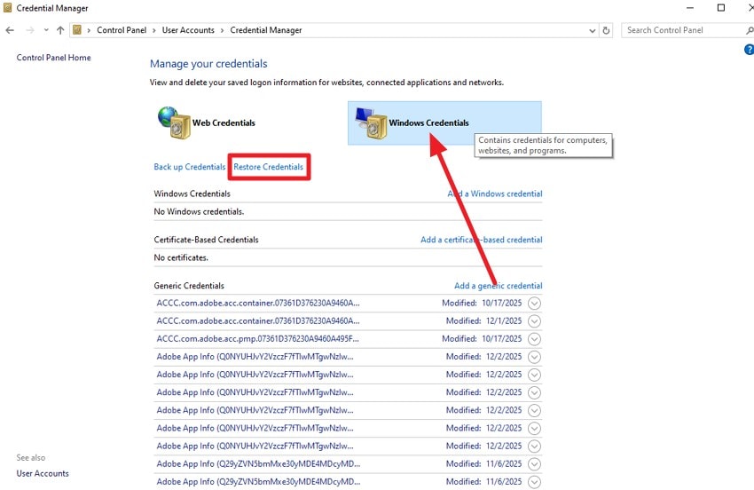The image size is (754, 490).
Task: Click the 'Modified: 12/1/2025' text
Action: coord(483,320)
